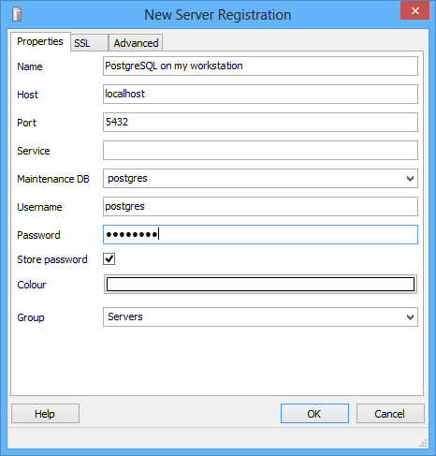
Task: Uncheck the Store password checkbox
Action: (109, 259)
